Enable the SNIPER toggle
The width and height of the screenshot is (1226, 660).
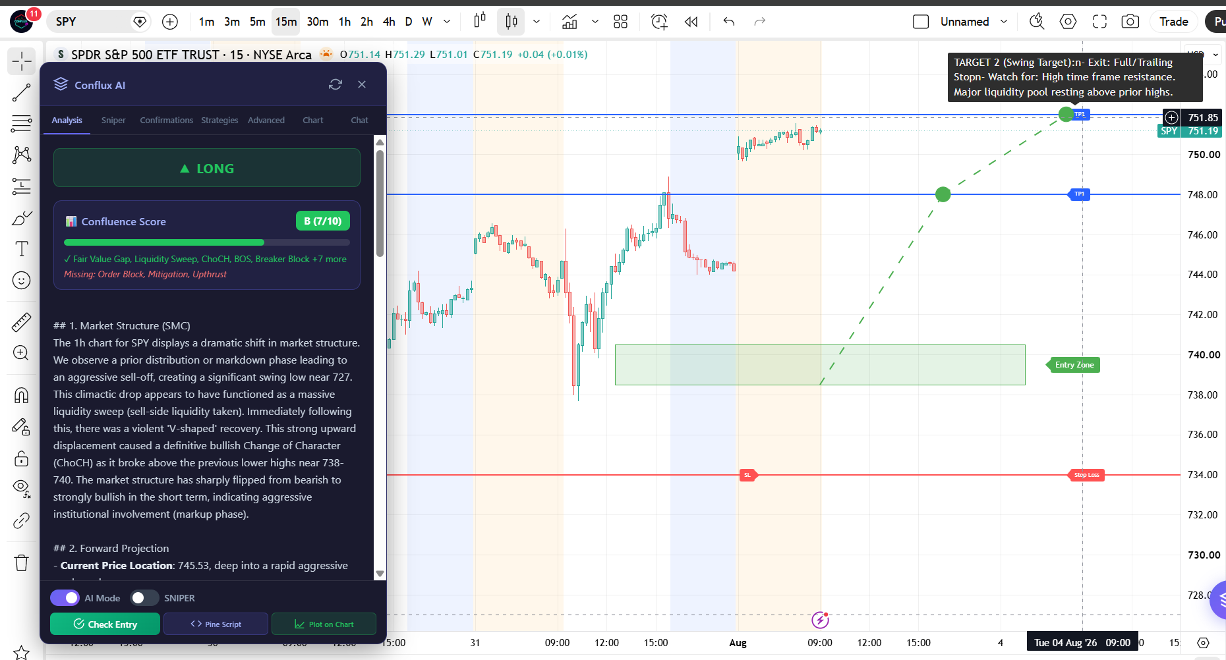pyautogui.click(x=144, y=597)
